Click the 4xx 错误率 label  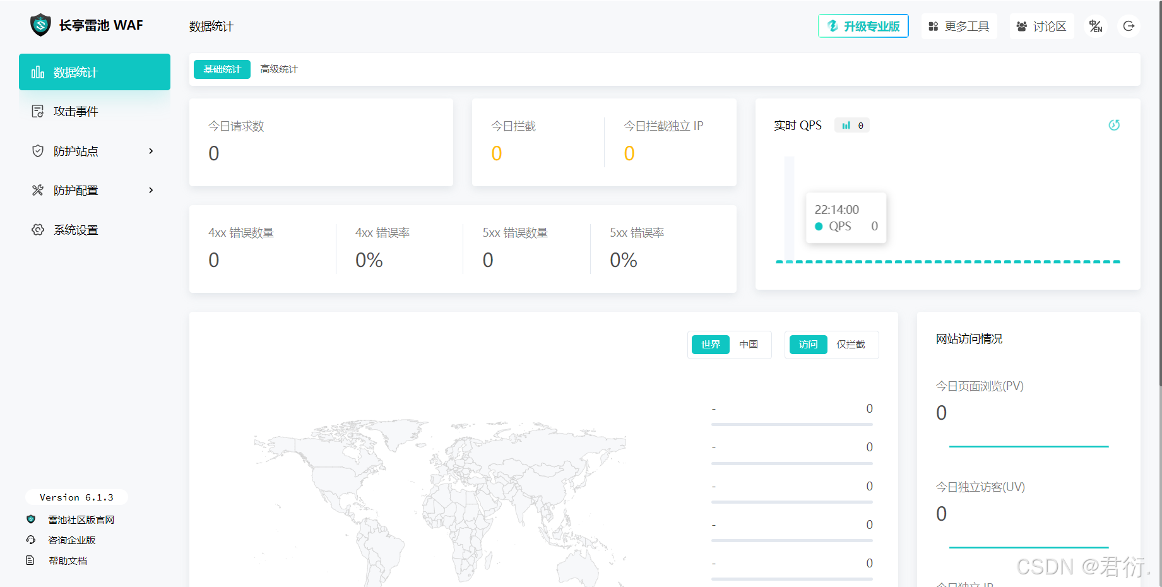(382, 233)
